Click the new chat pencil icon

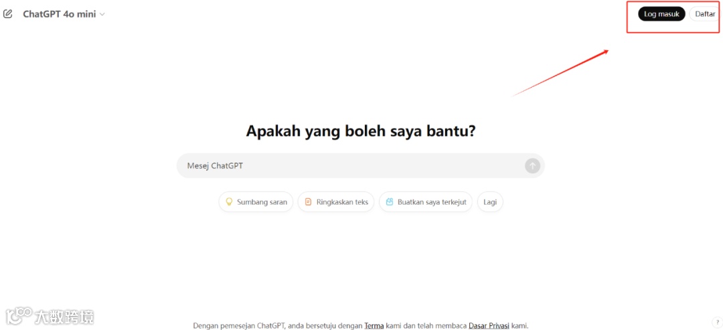[8, 14]
